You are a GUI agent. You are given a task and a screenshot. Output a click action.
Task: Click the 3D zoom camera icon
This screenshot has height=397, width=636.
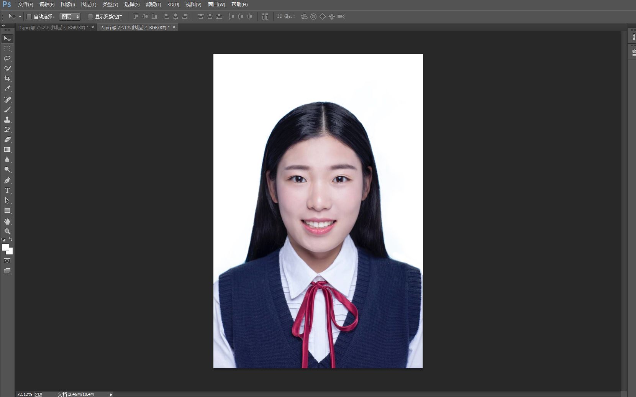[x=341, y=16]
